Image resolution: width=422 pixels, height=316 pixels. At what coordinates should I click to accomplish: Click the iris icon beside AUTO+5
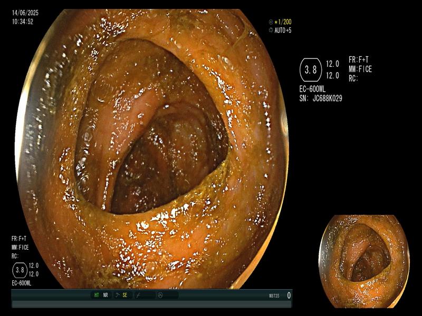pyautogui.click(x=271, y=30)
